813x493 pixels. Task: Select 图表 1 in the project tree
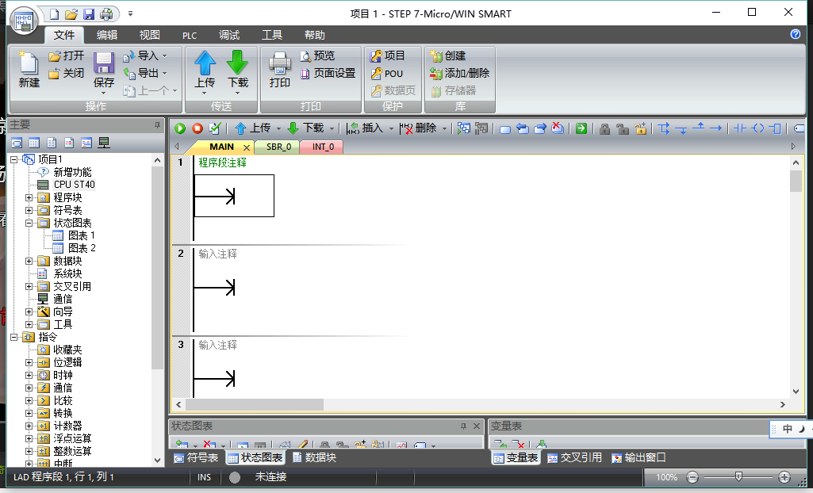(x=74, y=235)
